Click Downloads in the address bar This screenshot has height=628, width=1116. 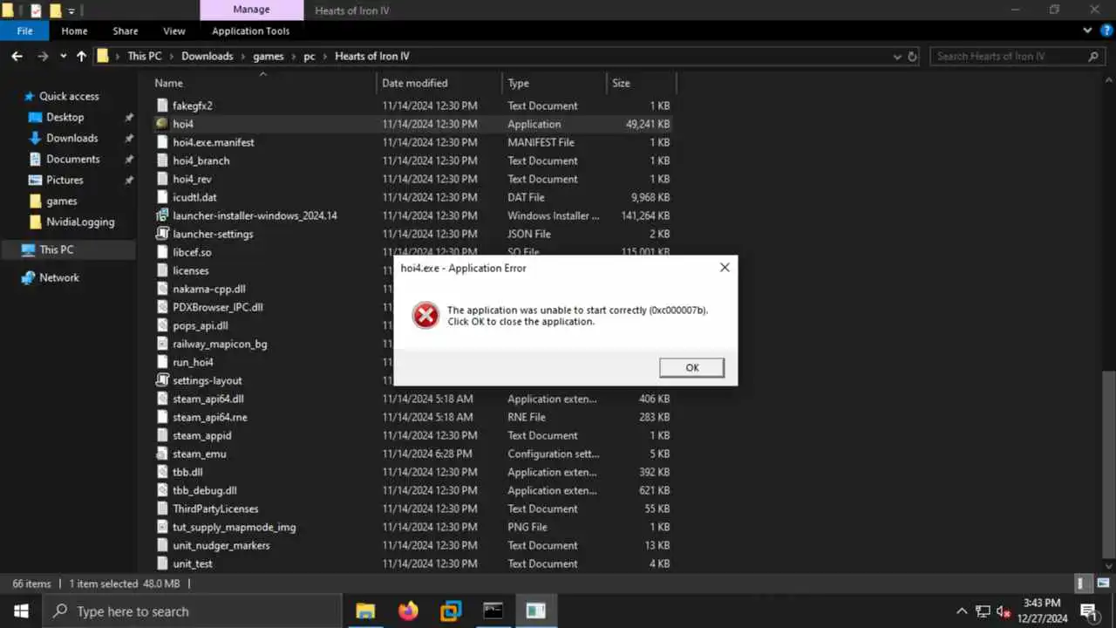[x=208, y=56]
